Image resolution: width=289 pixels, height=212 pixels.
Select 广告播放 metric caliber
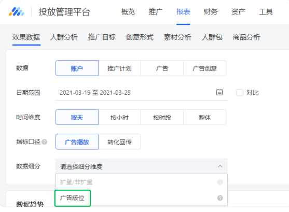[x=77, y=142]
